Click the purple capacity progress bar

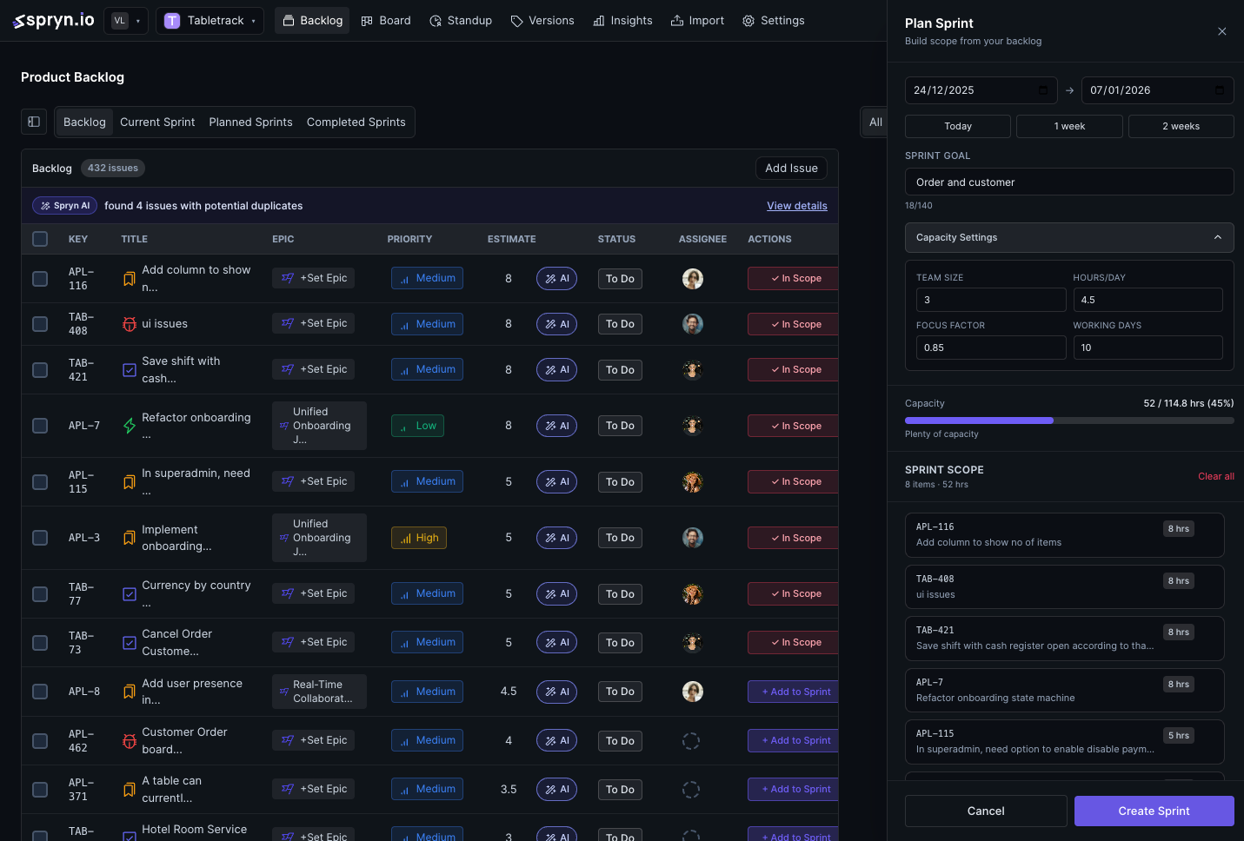pyautogui.click(x=979, y=420)
